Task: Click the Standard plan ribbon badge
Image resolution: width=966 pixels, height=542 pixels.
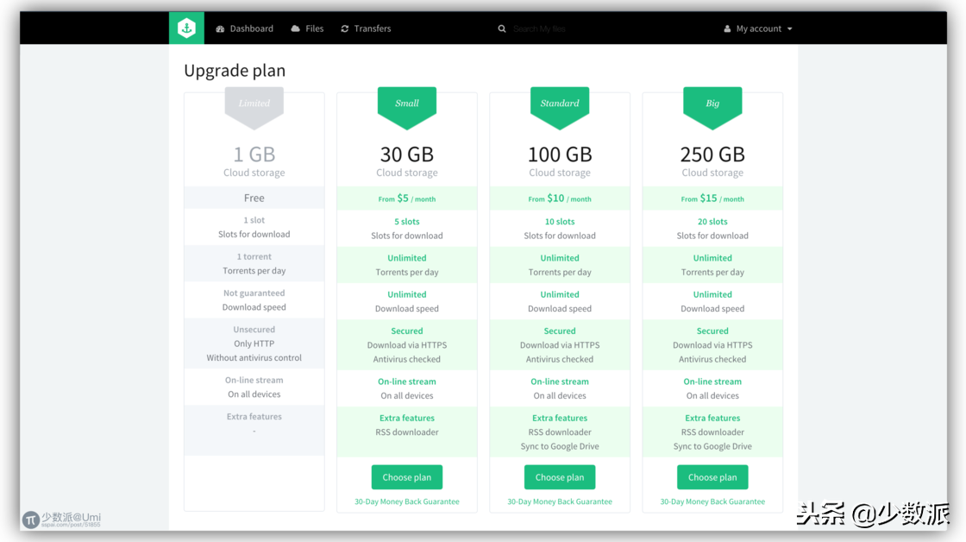Action: click(x=560, y=105)
